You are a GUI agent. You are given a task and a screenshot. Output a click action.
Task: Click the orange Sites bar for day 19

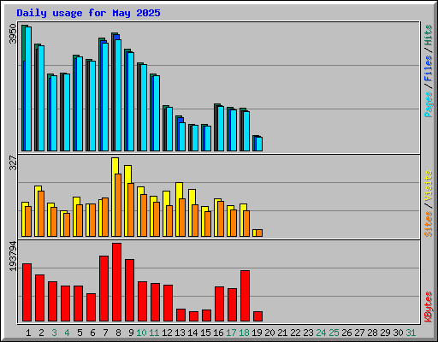click(259, 233)
